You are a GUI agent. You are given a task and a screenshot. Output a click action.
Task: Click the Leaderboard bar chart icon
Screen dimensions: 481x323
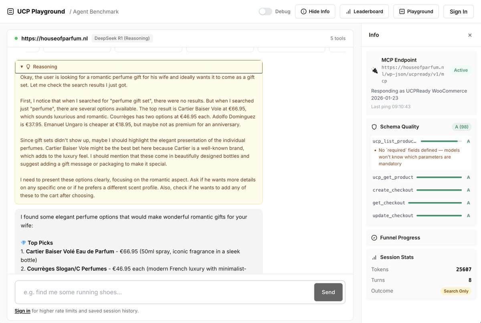coord(348,12)
